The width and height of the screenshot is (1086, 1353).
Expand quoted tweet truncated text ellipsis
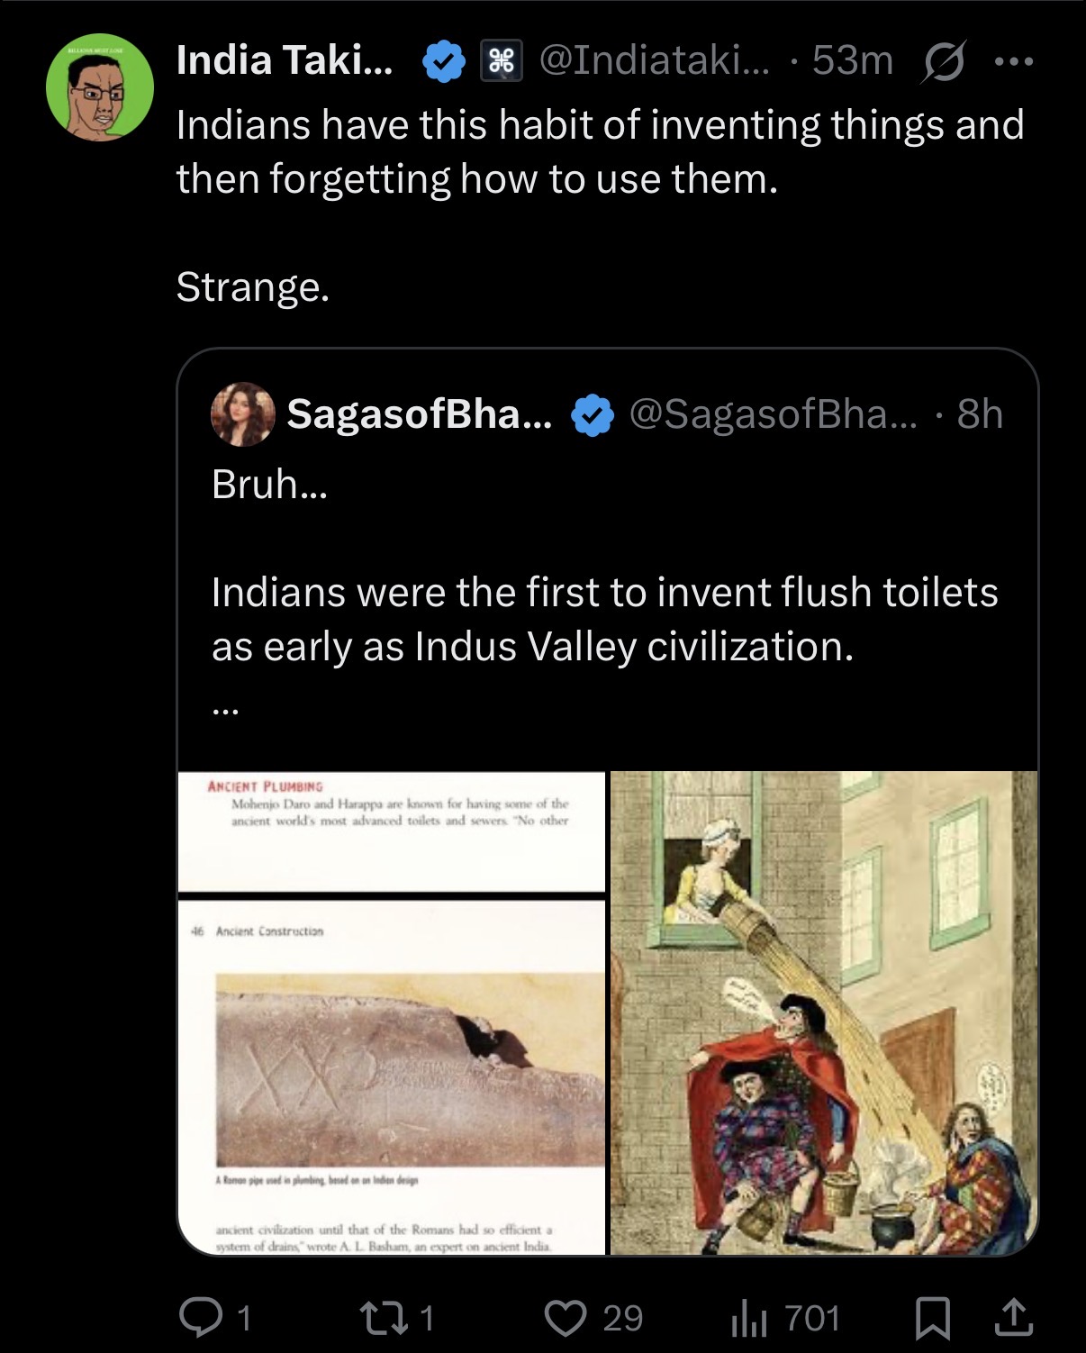tap(225, 710)
